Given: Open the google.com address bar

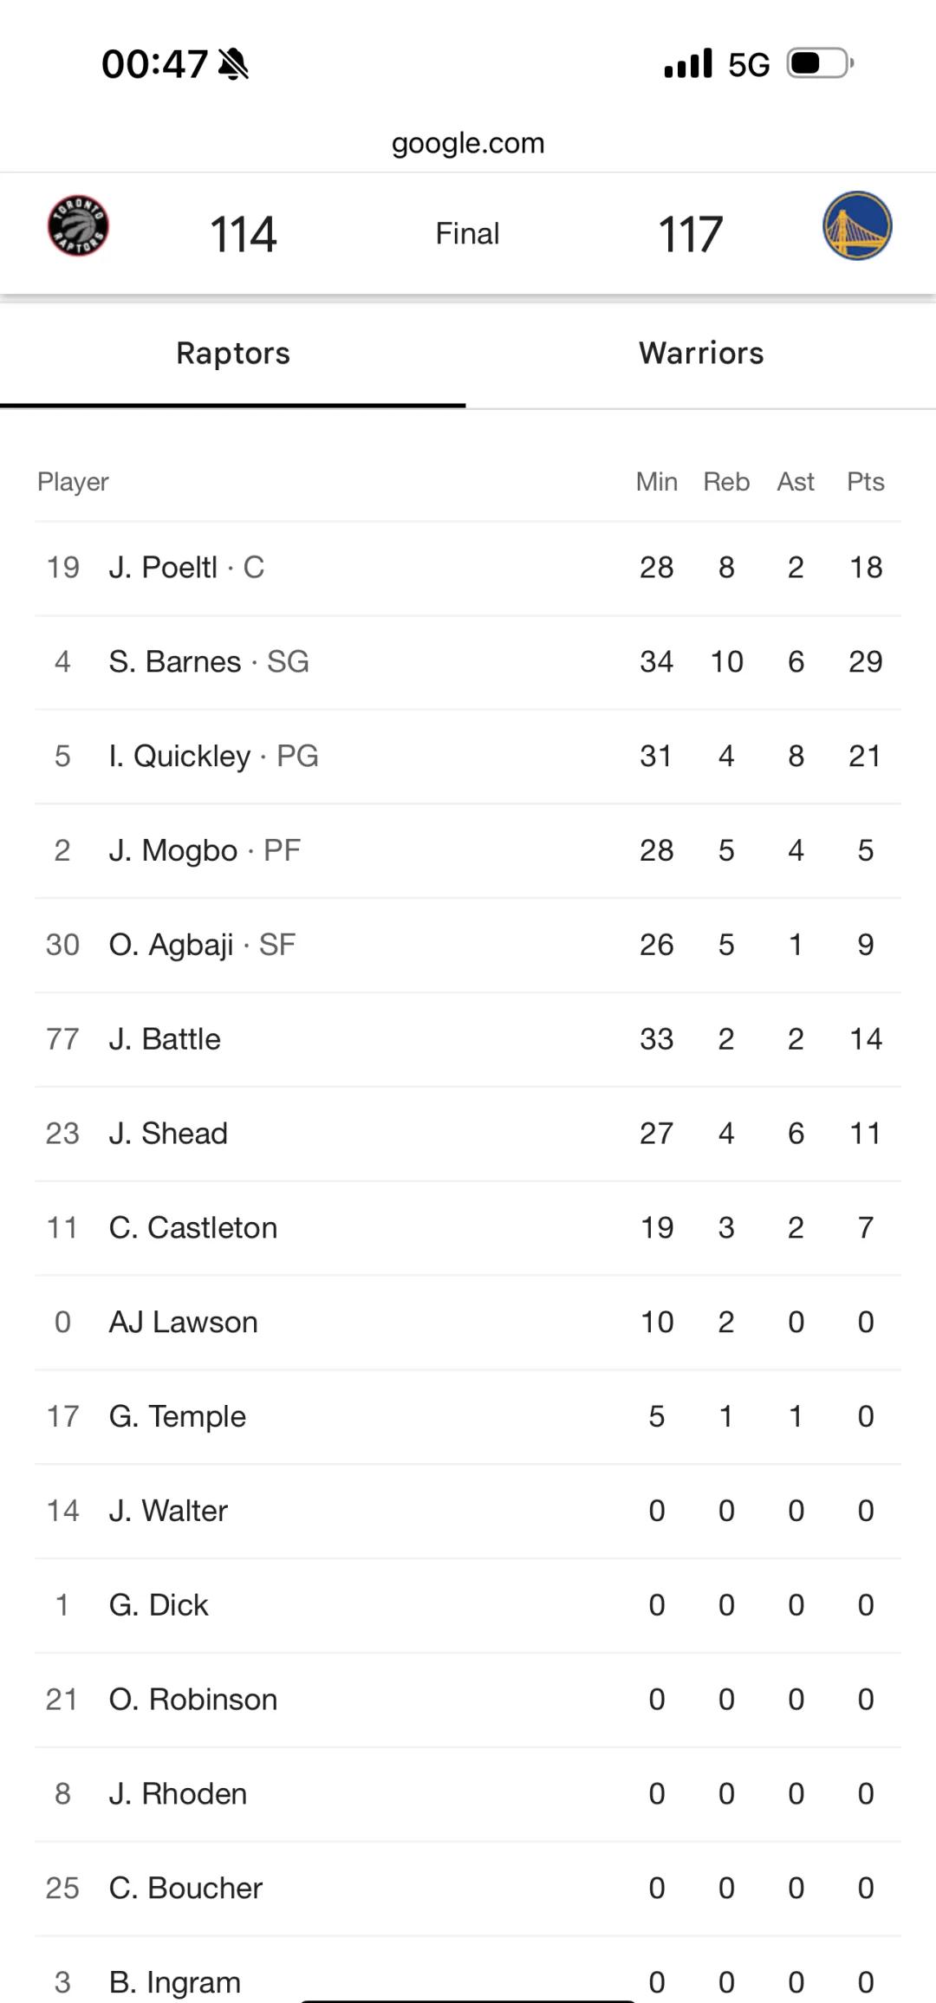Looking at the screenshot, I should [x=468, y=143].
